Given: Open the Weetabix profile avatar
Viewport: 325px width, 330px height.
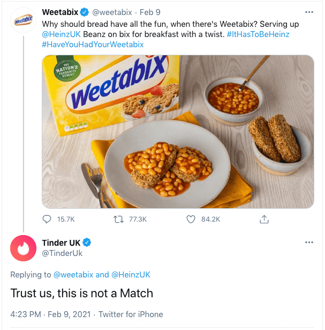Looking at the screenshot, I should [x=23, y=20].
